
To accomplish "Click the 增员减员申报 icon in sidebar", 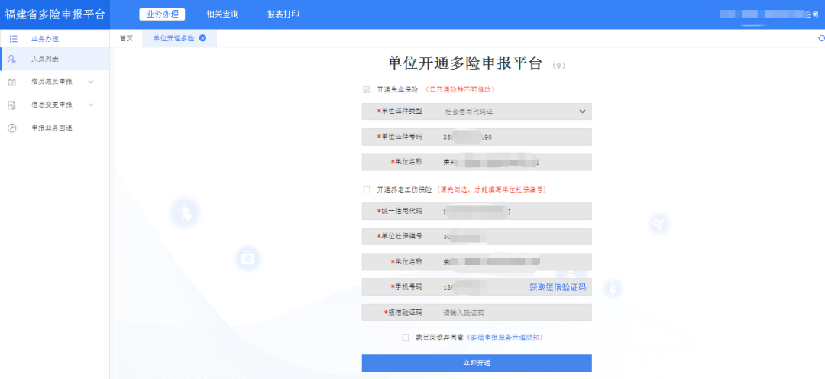I will 12,82.
